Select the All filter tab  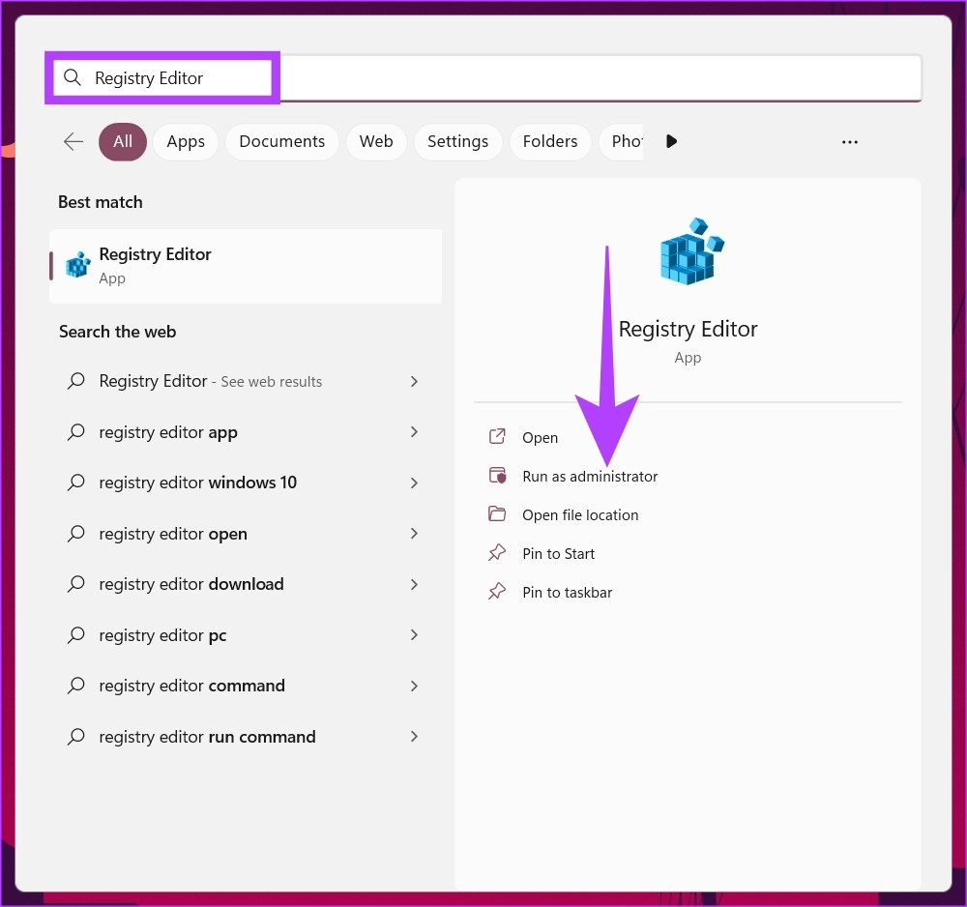pos(123,141)
